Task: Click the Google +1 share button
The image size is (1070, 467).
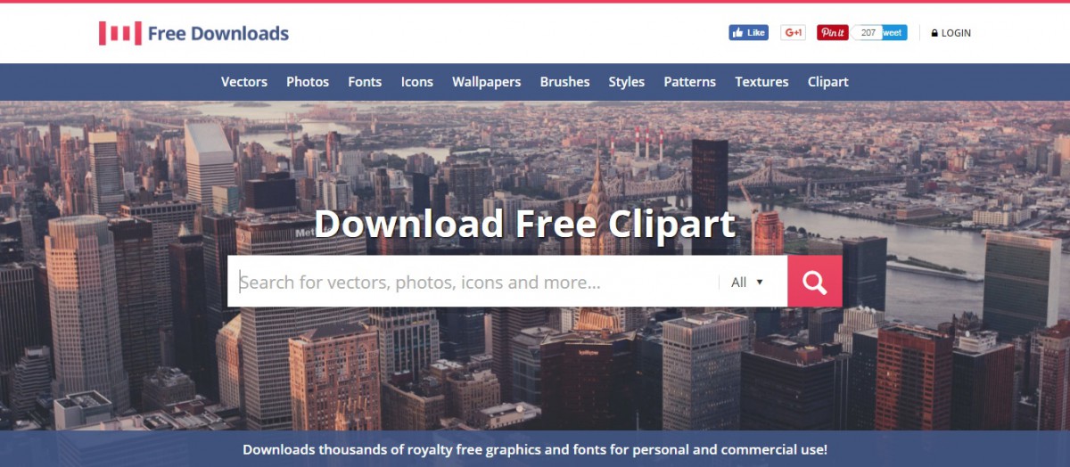Action: pyautogui.click(x=793, y=33)
